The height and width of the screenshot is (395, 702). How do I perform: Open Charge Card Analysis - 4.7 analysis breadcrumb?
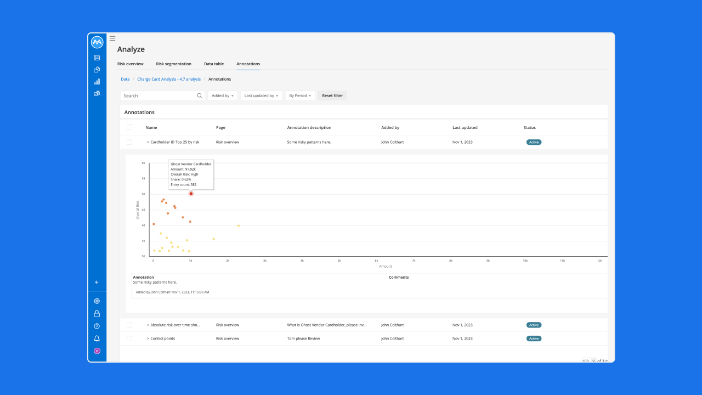click(x=169, y=79)
